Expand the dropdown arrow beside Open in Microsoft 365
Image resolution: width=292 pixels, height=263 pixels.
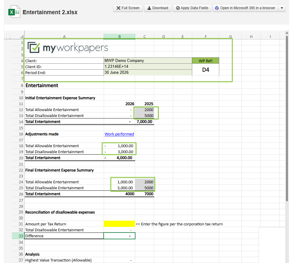(x=282, y=8)
